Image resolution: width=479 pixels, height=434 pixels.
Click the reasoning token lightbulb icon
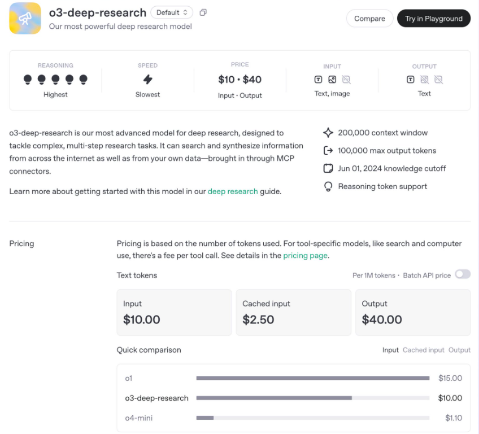(328, 187)
